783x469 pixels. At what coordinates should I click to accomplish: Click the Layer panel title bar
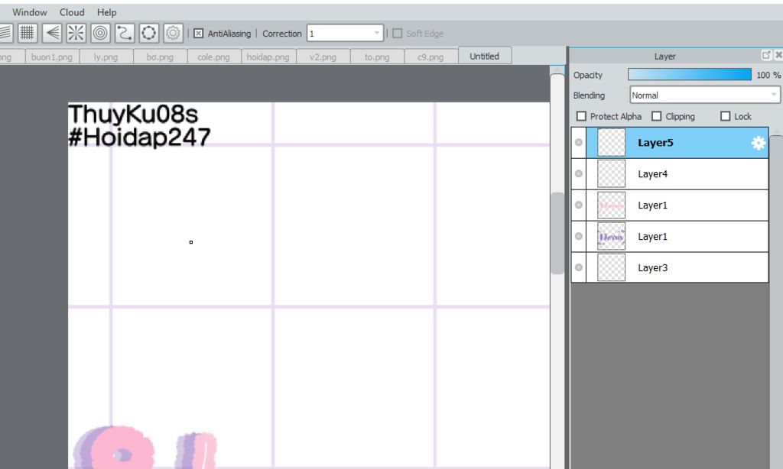click(664, 56)
